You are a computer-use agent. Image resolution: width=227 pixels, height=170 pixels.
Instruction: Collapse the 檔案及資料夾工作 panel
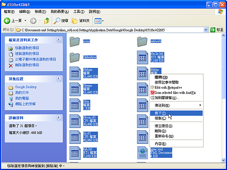click(59, 40)
